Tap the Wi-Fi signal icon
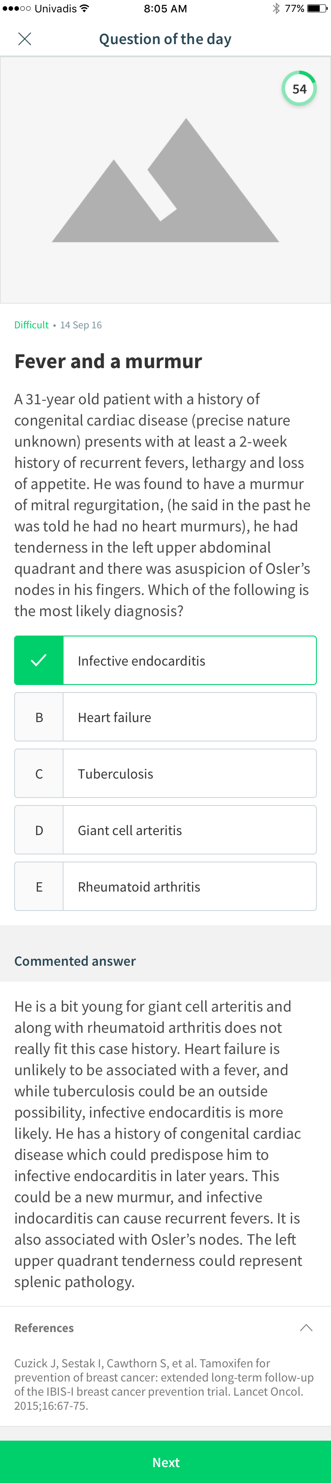This screenshot has height=1483, width=331. (x=85, y=9)
